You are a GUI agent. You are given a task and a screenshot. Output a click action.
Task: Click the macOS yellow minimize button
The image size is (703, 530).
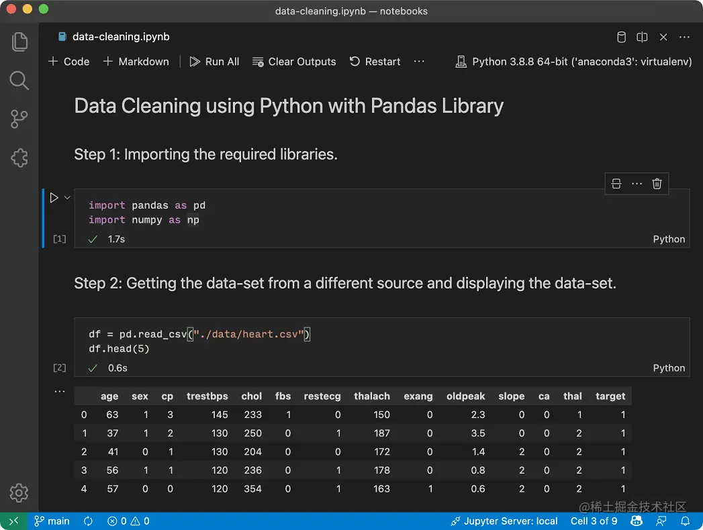click(28, 9)
